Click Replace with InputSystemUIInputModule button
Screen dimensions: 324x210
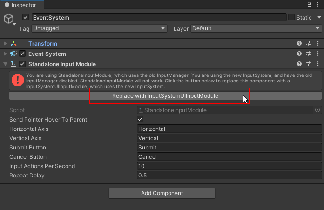[x=165, y=95]
